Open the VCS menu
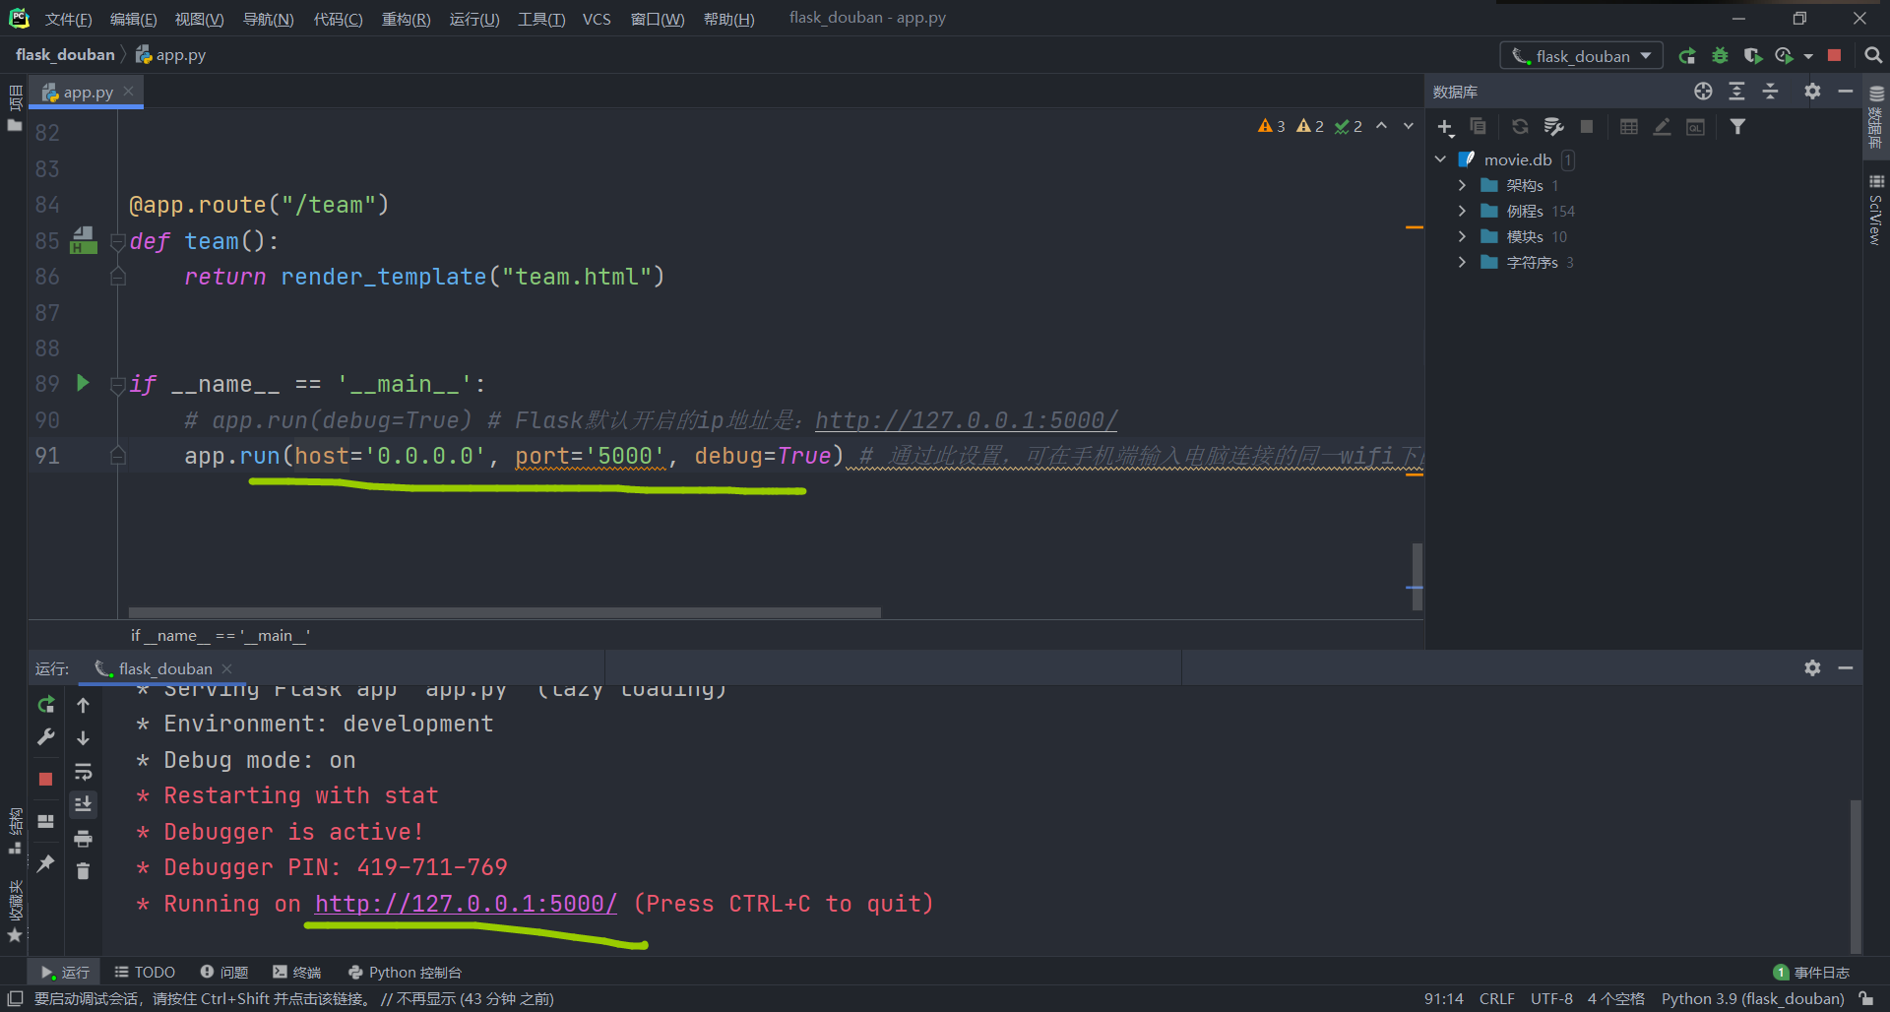Screen dimensions: 1890x1012 [x=597, y=19]
